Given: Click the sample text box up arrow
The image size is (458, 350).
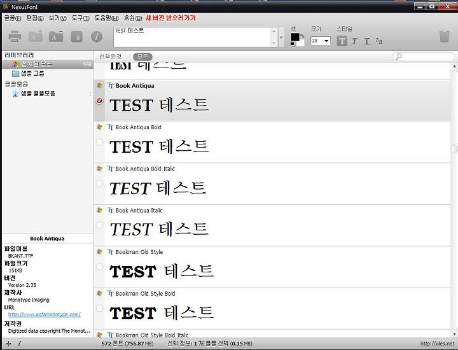Looking at the screenshot, I should [x=274, y=31].
